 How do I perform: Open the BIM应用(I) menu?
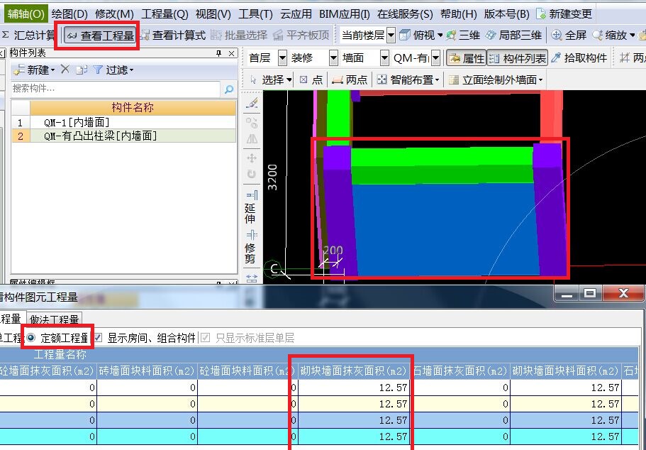(344, 14)
